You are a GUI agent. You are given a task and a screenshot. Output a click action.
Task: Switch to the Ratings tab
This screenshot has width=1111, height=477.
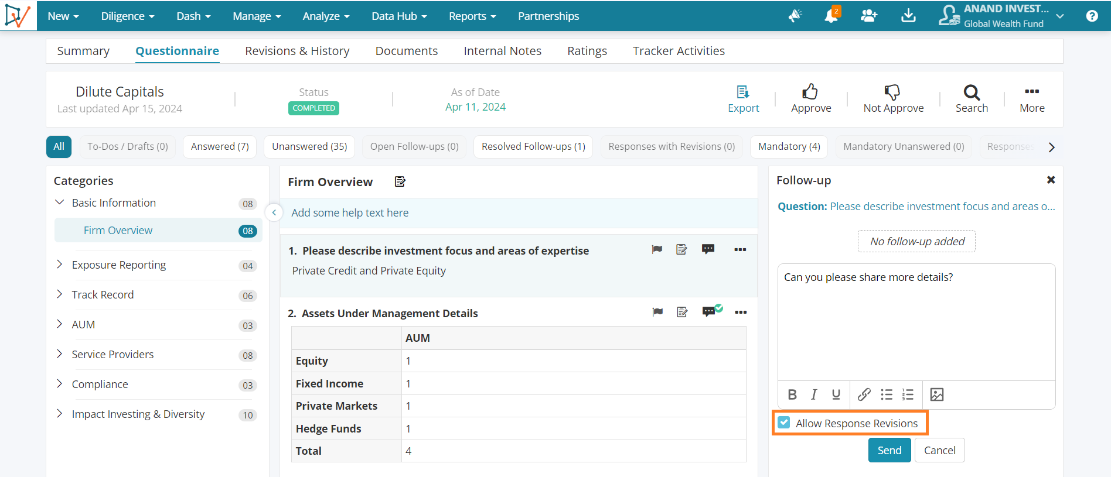pyautogui.click(x=587, y=51)
